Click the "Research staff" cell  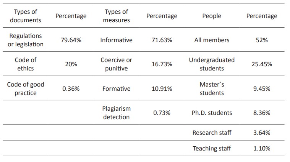click(212, 133)
